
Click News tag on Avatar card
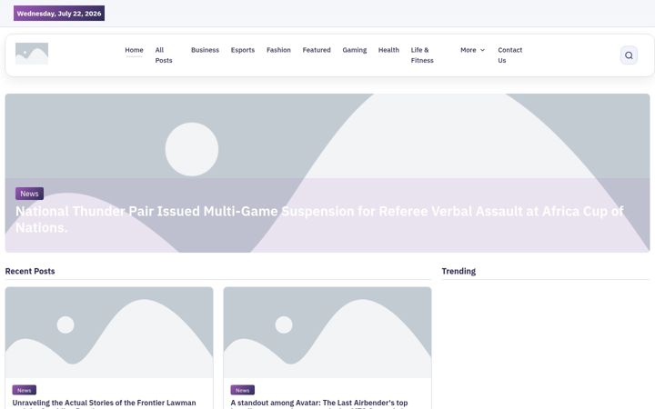tap(243, 390)
